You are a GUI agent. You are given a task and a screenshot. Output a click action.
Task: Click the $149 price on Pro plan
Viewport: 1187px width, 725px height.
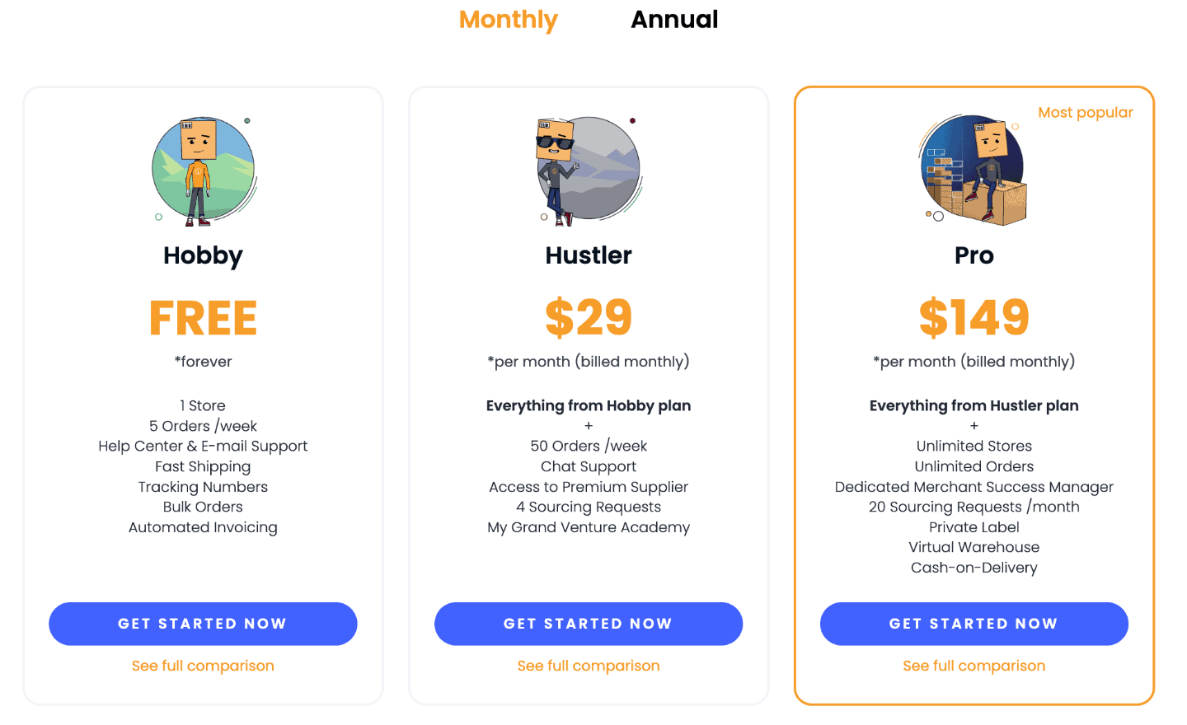(x=974, y=318)
